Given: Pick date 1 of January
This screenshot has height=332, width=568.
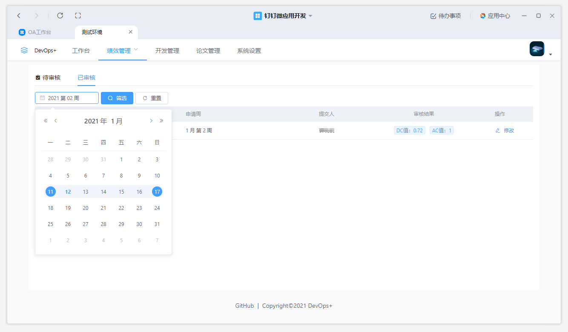Looking at the screenshot, I should (121, 160).
